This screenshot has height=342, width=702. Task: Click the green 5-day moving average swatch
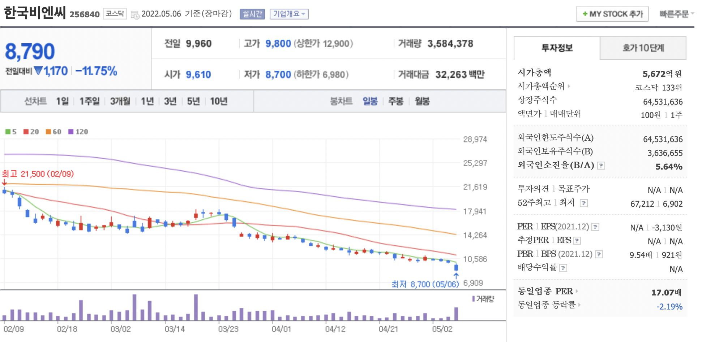(x=8, y=132)
